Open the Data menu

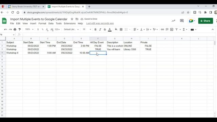coord(51,23)
